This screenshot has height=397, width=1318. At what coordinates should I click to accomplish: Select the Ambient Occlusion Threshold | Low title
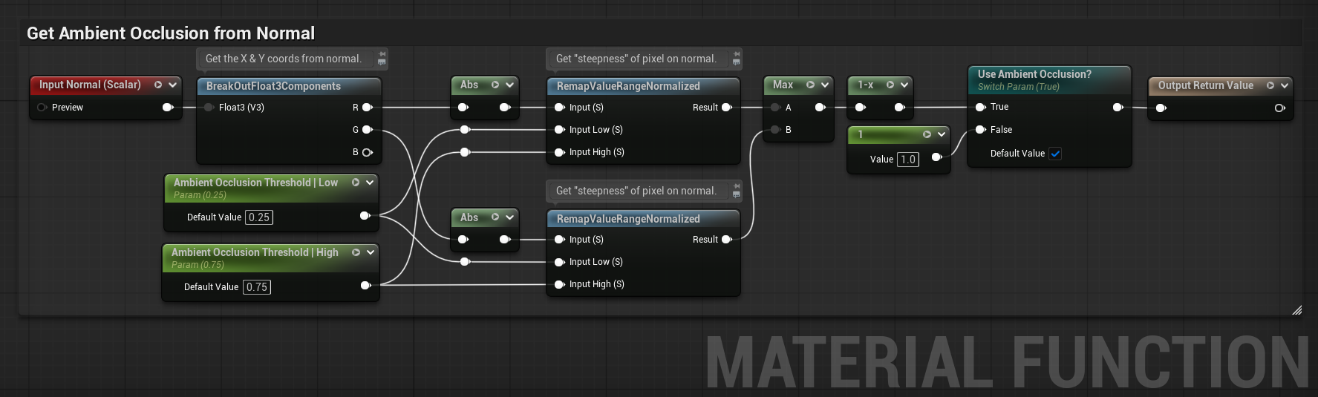tap(255, 183)
